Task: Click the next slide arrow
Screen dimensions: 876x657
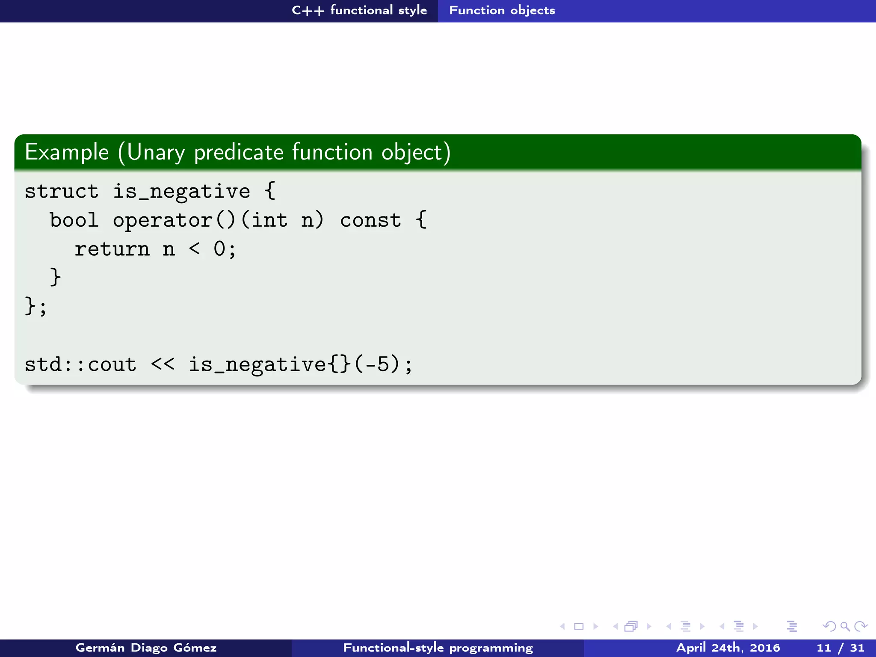Action: pos(595,627)
